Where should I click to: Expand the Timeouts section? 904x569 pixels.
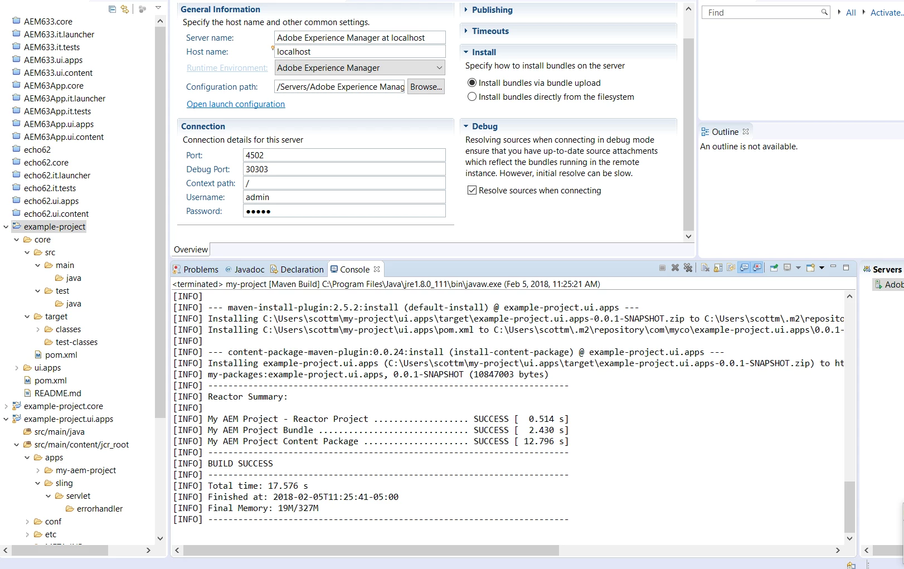click(x=466, y=31)
